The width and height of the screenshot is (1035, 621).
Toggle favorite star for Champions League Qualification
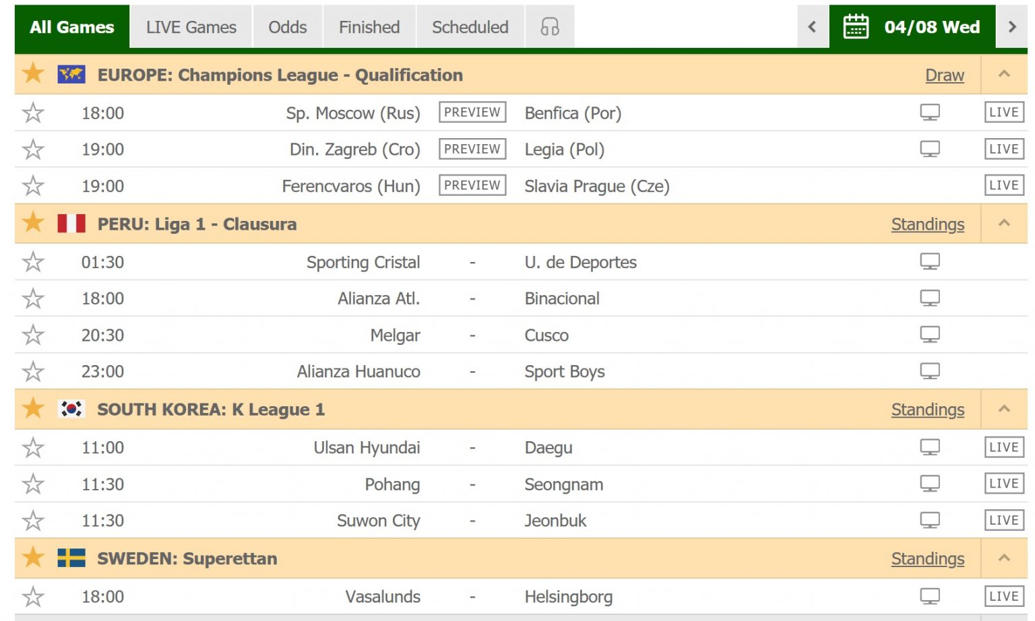(33, 73)
